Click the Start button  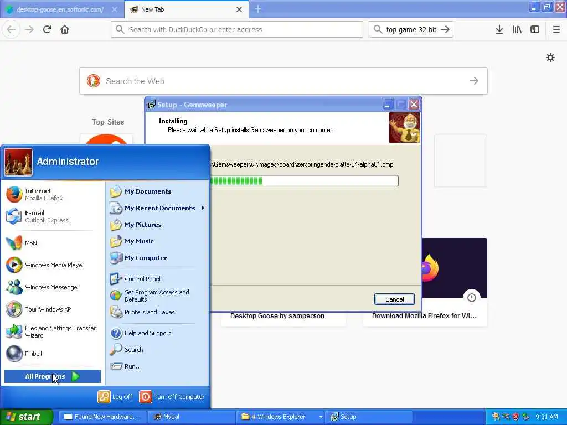coord(27,417)
